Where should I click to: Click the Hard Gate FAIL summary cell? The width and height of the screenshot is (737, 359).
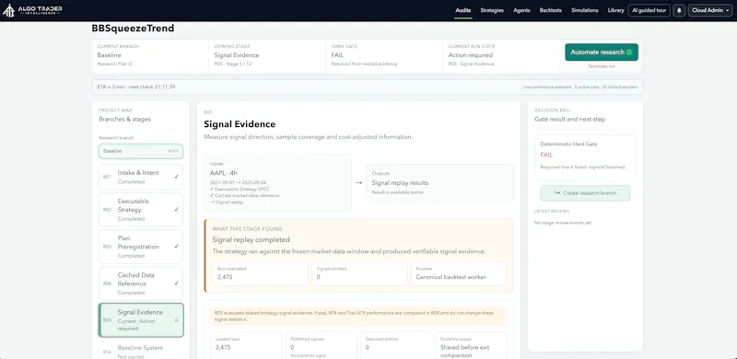pyautogui.click(x=384, y=55)
